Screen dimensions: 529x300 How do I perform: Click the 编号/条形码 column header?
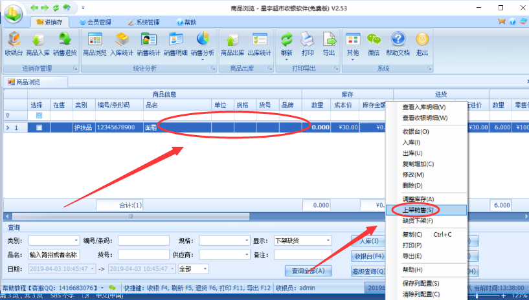(119, 105)
